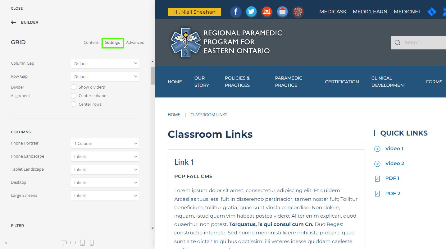The image size is (446, 249).
Task: Open the Phone Portrait columns dropdown
Action: [105, 143]
